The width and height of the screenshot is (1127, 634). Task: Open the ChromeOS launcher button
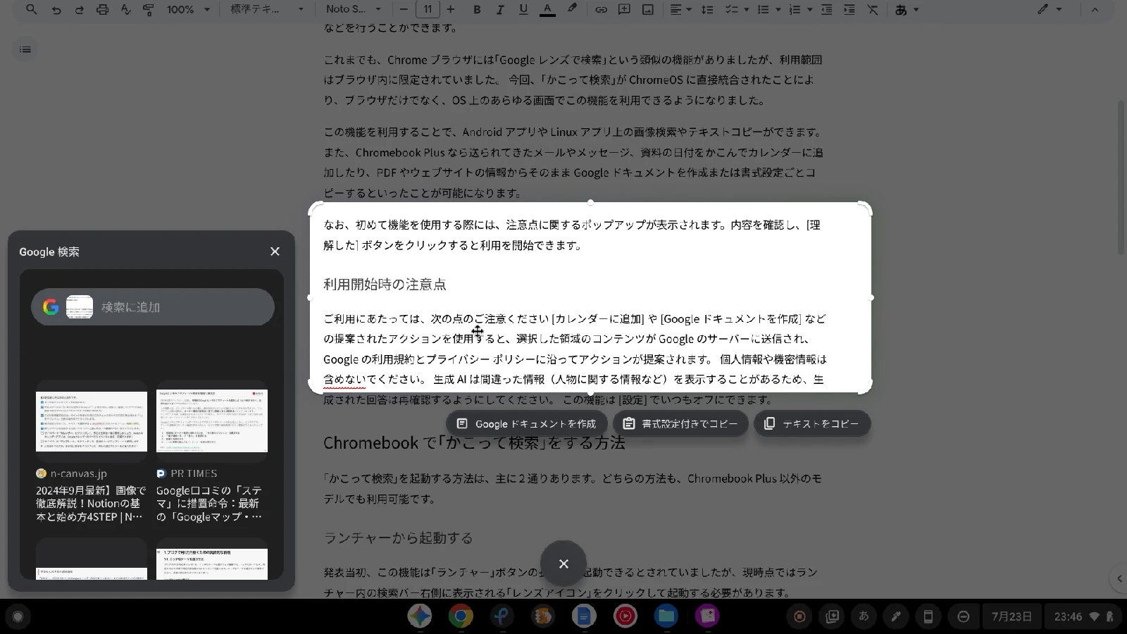point(18,616)
